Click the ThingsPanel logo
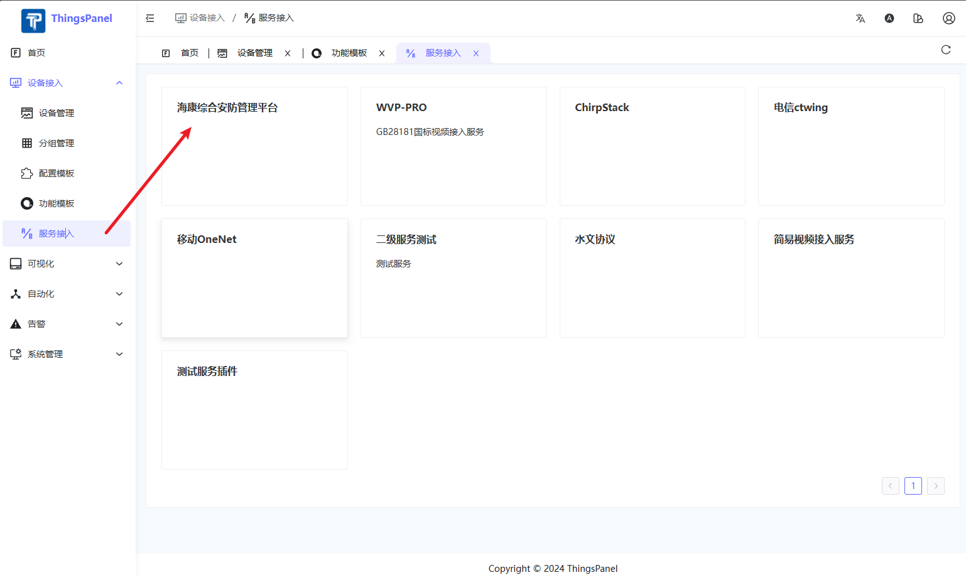The height and width of the screenshot is (575, 966). [x=67, y=19]
